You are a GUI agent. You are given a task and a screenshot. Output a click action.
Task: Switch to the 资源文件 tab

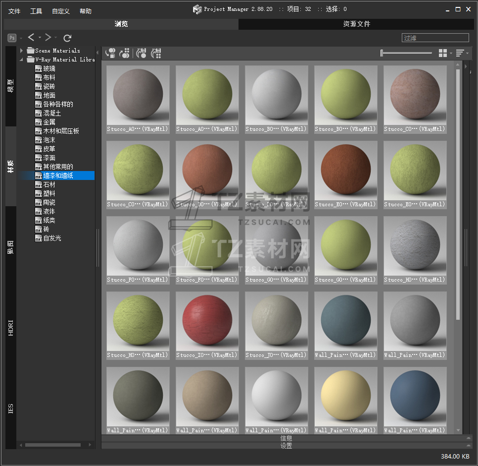[x=357, y=24]
